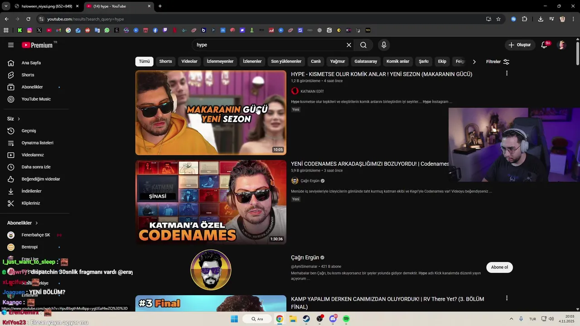Viewport: 580px width, 326px height.
Task: Select the Videolar filter chip
Action: pyautogui.click(x=189, y=62)
